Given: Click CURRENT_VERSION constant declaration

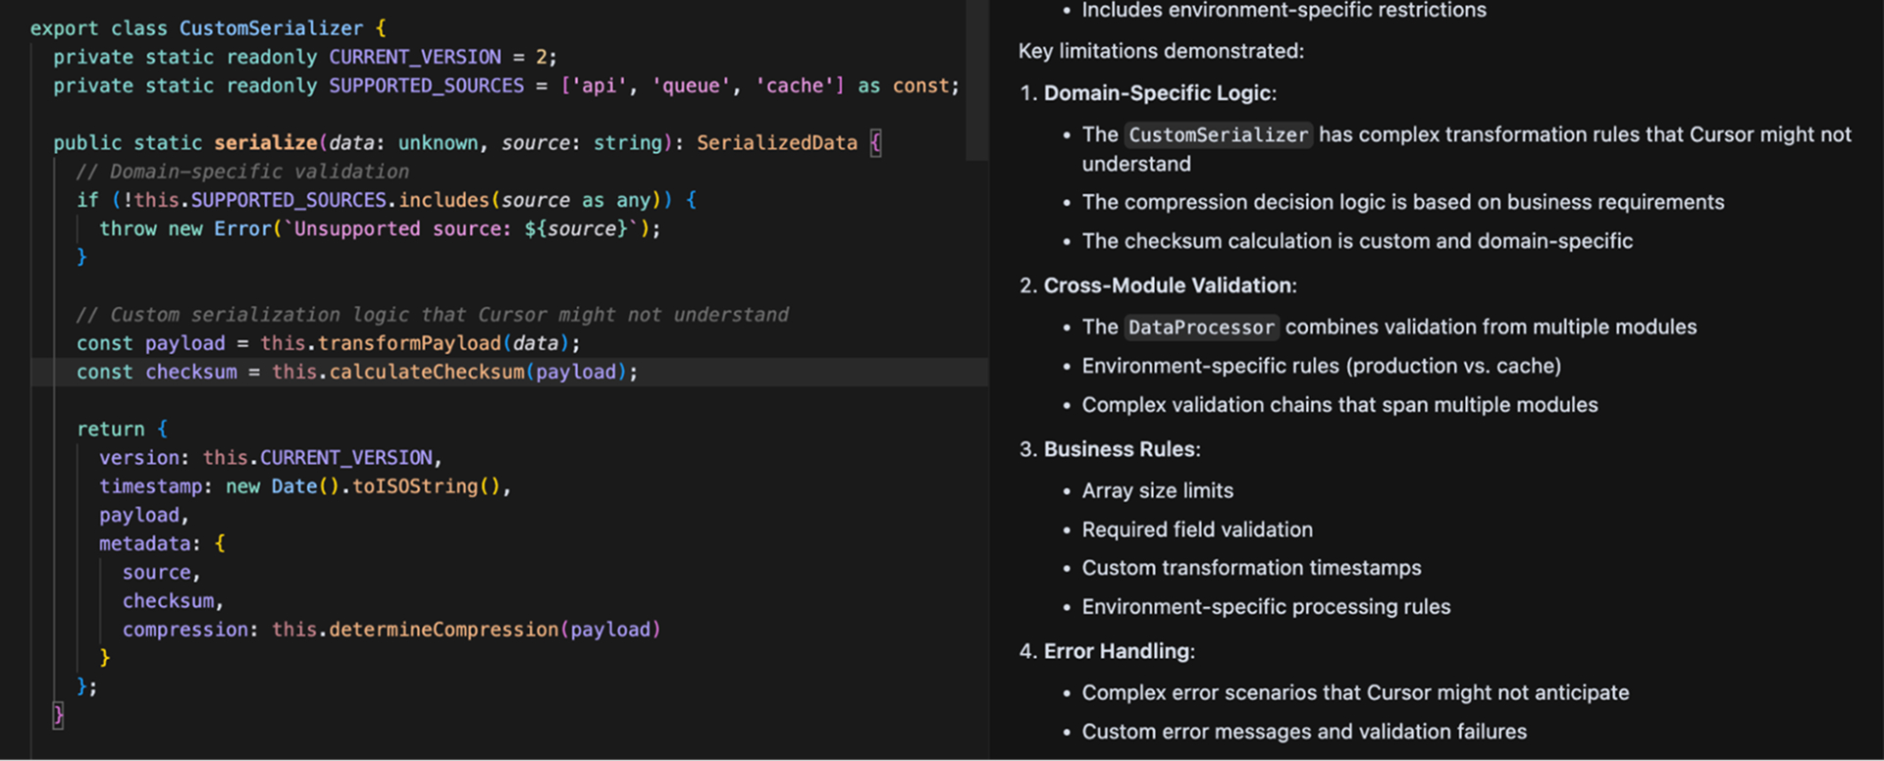Looking at the screenshot, I should coord(415,57).
